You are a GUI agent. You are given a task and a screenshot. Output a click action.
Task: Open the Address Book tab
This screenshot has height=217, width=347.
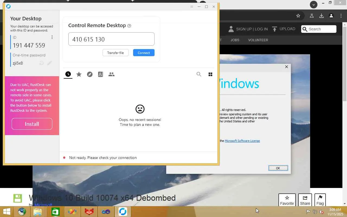pos(101,74)
